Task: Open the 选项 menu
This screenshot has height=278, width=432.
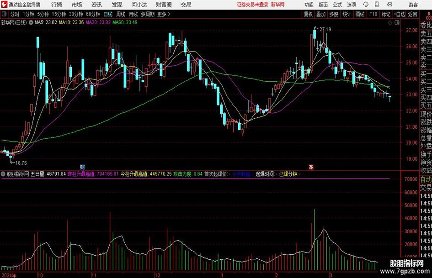Action: pos(351,5)
